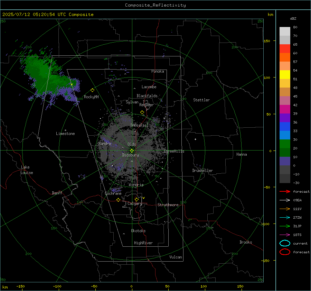Select the red 60-65 dBZ color band
The height and width of the screenshot is (291, 311).
[x=285, y=49]
